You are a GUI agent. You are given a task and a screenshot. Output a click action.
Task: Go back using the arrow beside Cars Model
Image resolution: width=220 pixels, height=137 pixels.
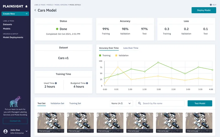(x=35, y=10)
